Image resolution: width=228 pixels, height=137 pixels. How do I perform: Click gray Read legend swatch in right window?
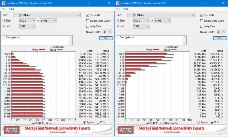click(x=174, y=50)
